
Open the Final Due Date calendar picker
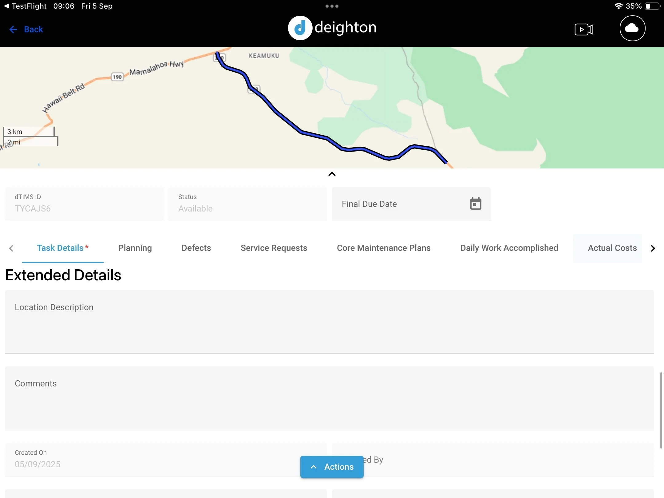click(x=475, y=204)
